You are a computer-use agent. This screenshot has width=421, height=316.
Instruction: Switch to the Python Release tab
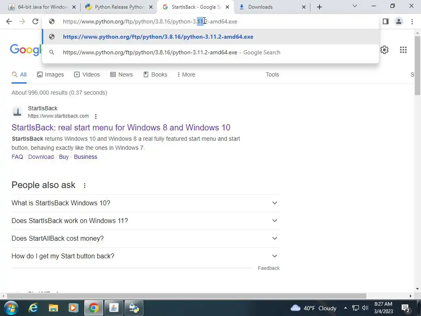coord(118,7)
